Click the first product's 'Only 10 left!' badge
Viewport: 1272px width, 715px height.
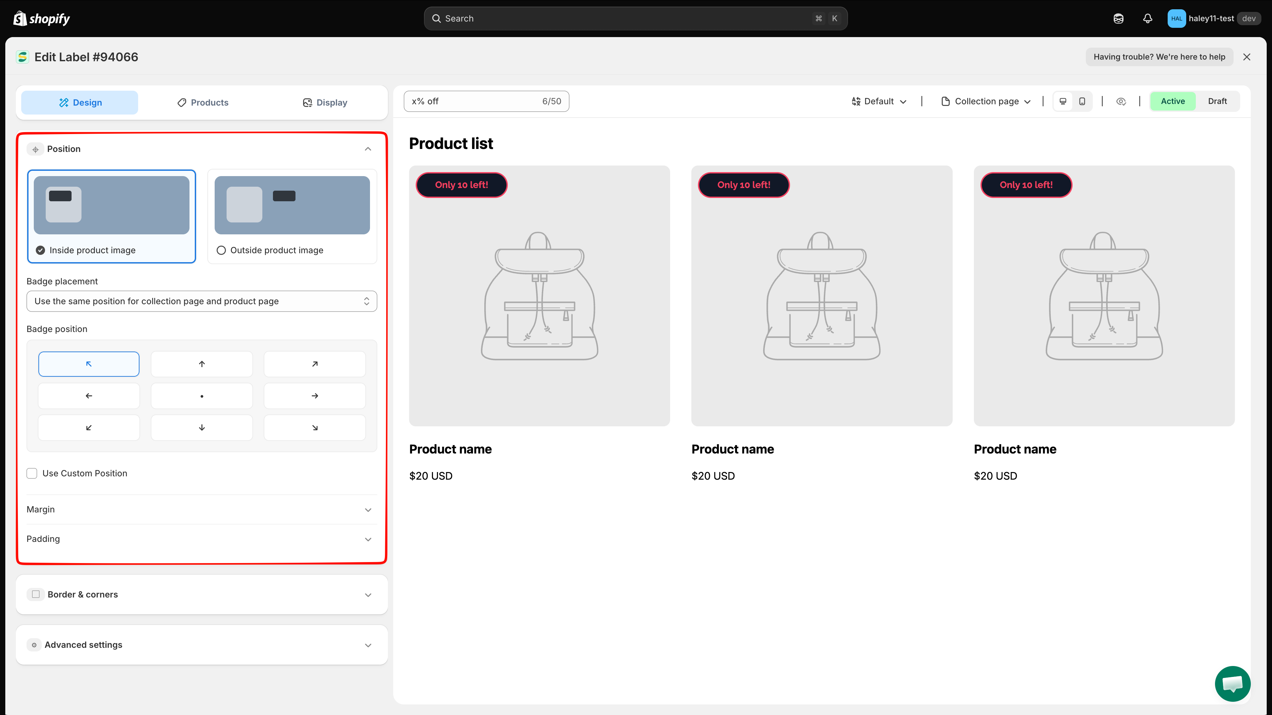point(461,185)
